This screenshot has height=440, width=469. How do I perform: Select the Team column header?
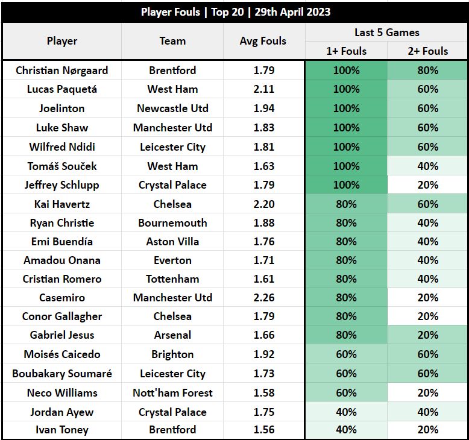point(172,41)
